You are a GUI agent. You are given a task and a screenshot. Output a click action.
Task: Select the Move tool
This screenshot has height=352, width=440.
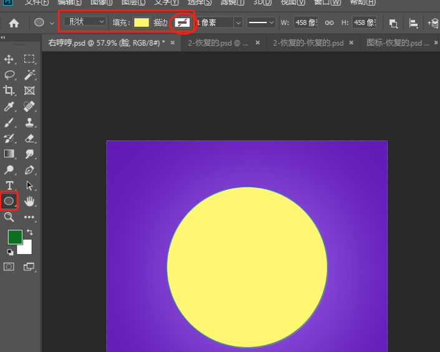(9, 59)
